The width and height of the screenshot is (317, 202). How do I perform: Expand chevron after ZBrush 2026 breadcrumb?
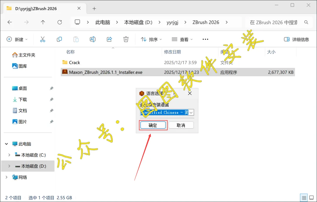pos(227,22)
